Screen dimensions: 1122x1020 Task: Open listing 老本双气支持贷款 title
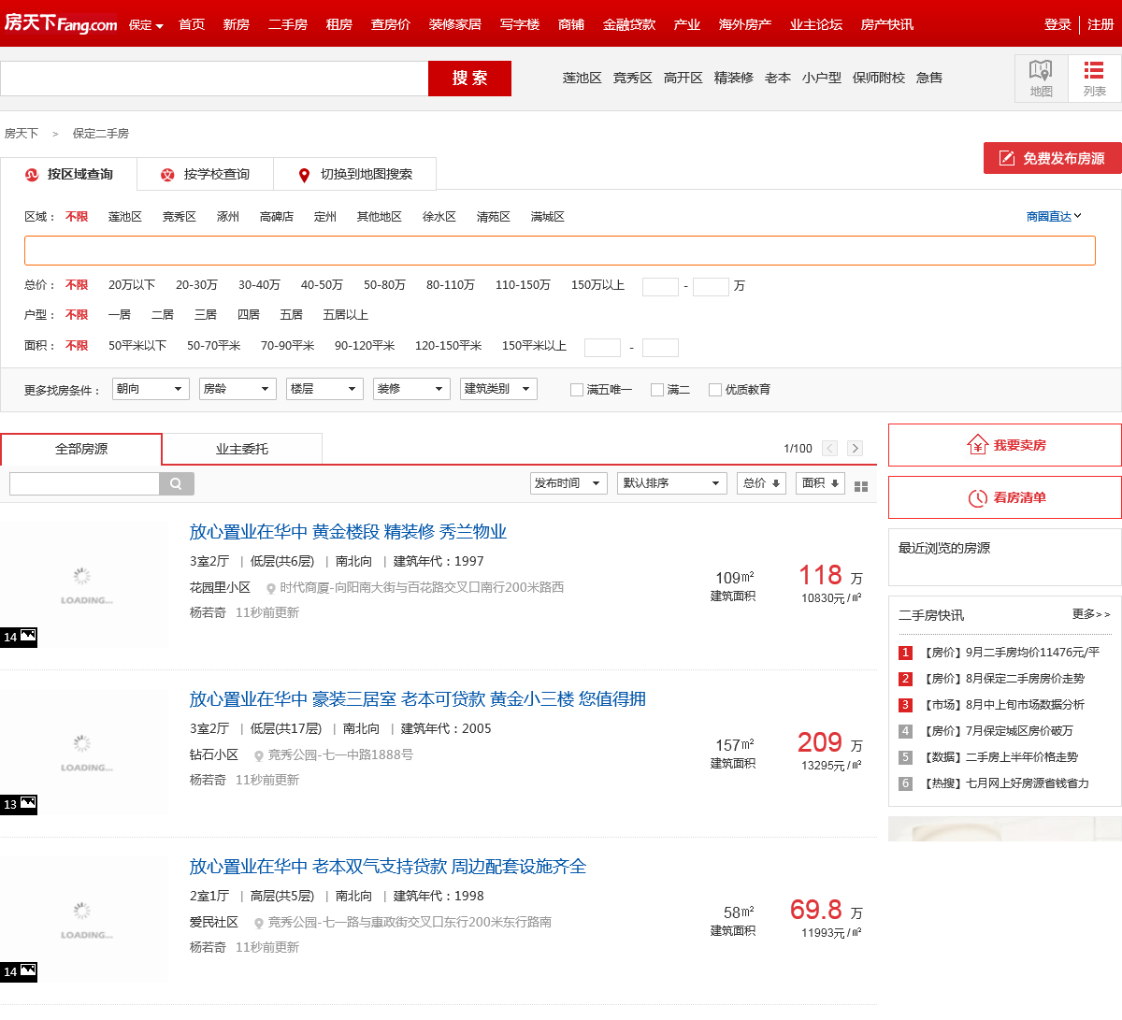coord(387,866)
